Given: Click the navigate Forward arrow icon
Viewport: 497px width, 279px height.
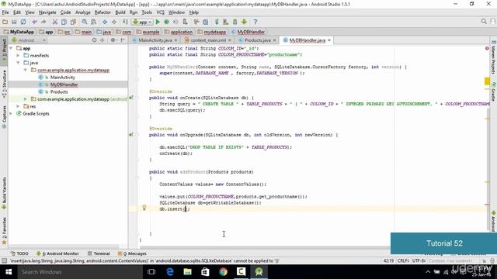Looking at the screenshot, I should coord(114,22).
